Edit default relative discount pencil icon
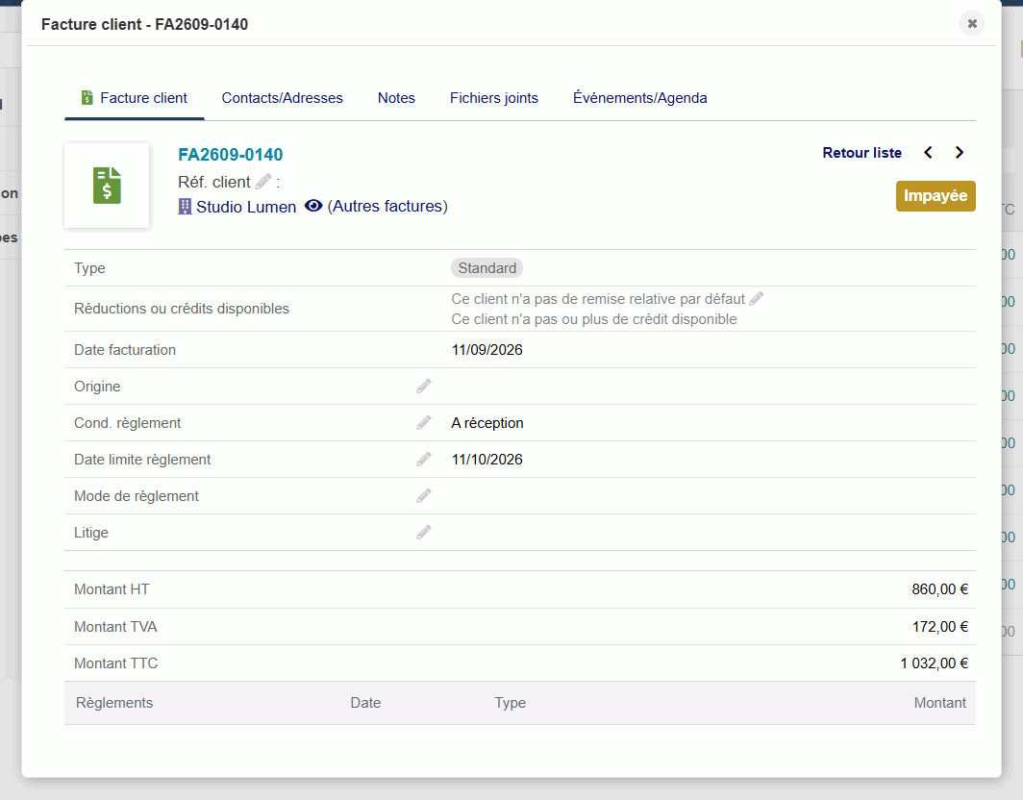The width and height of the screenshot is (1023, 800). (756, 299)
